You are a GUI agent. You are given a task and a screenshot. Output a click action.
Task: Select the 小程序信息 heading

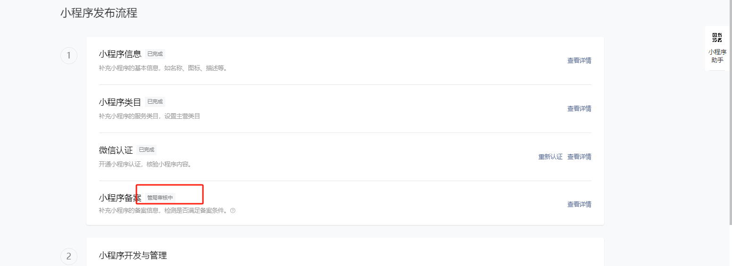120,54
